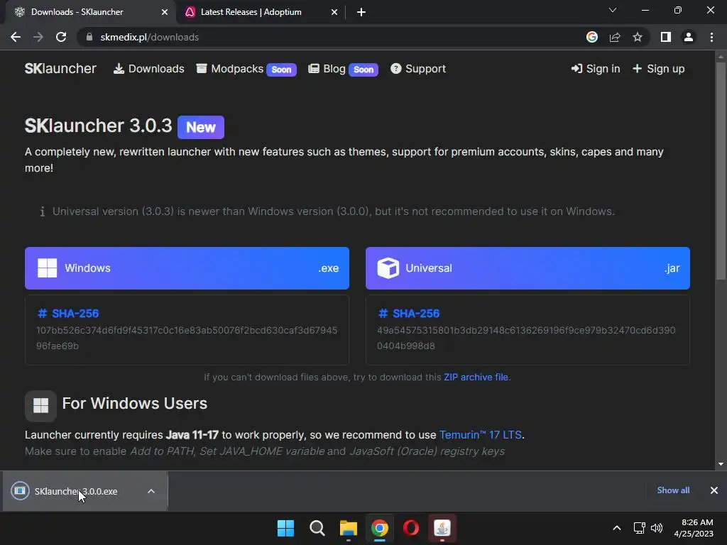This screenshot has width=727, height=545.
Task: Click the For Windows Users section icon
Action: pos(40,405)
